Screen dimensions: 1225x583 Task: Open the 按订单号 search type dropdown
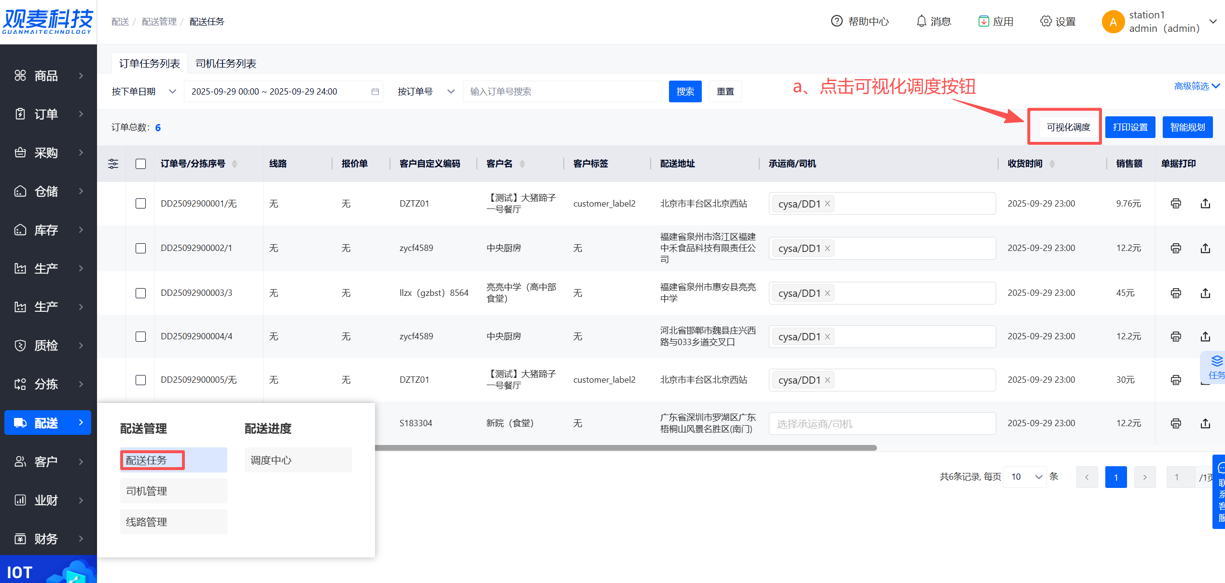[x=426, y=92]
